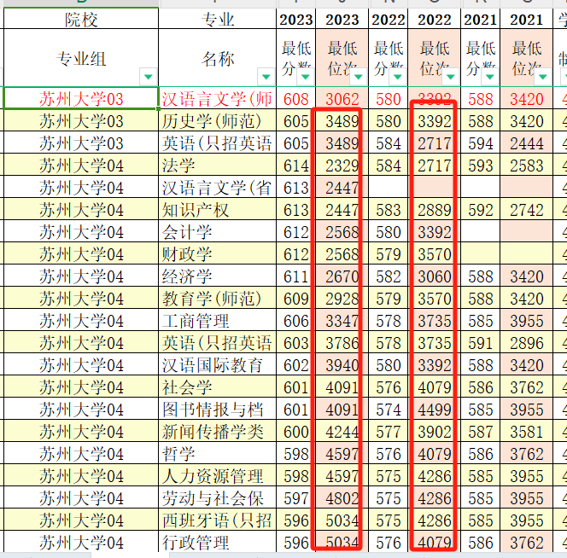Click the red 3062 rank cell

click(x=342, y=99)
